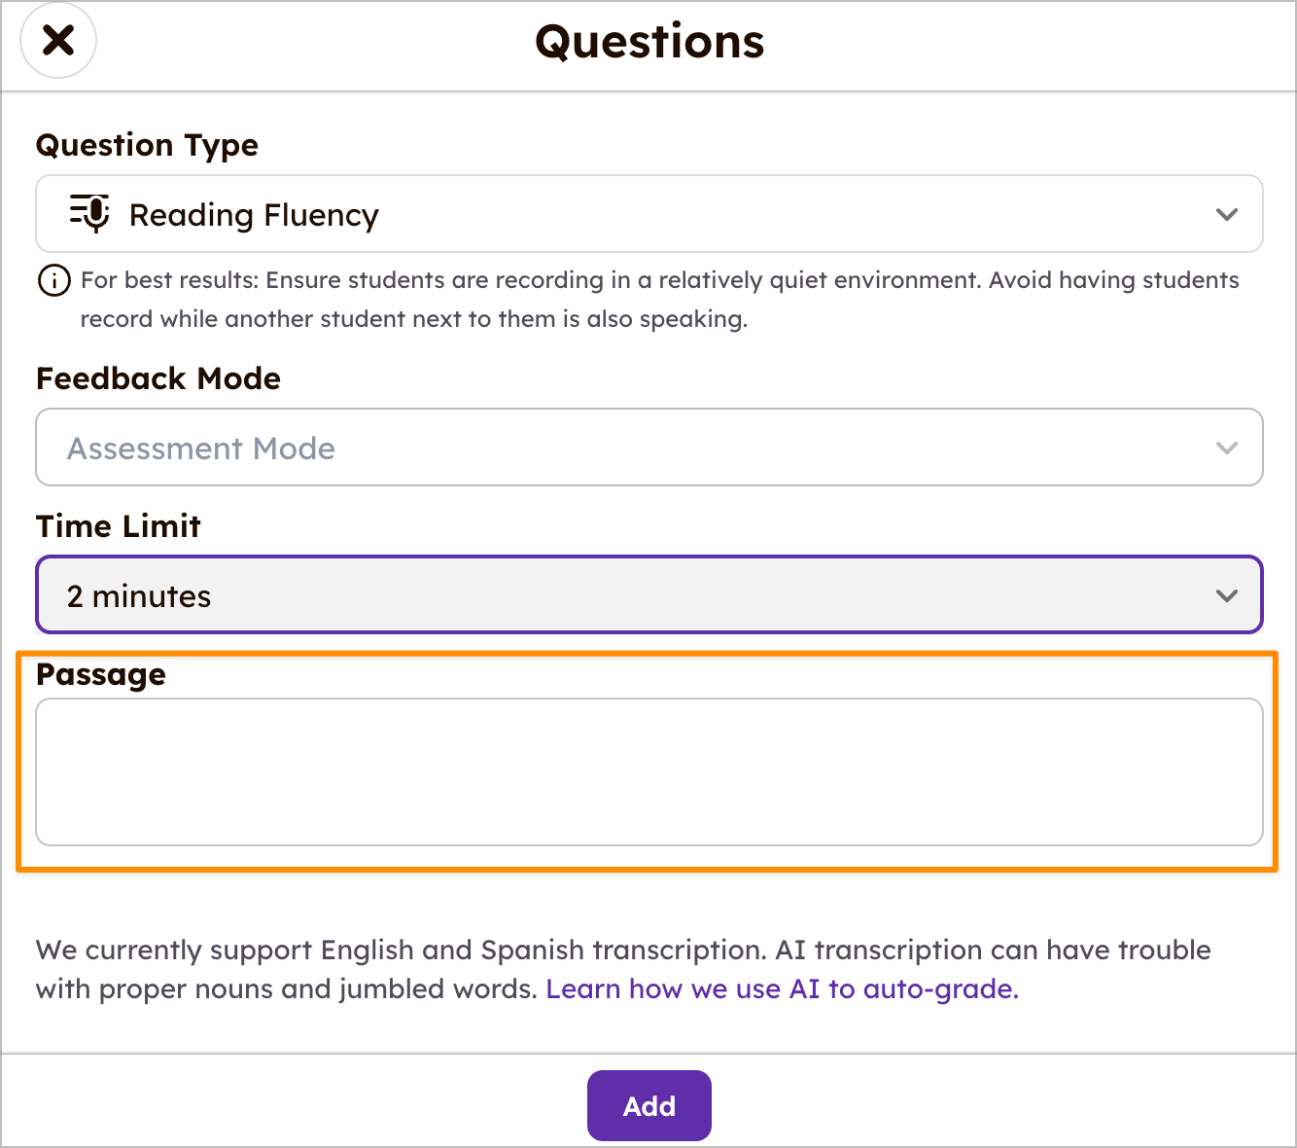Click the Passage section label

coord(100,674)
